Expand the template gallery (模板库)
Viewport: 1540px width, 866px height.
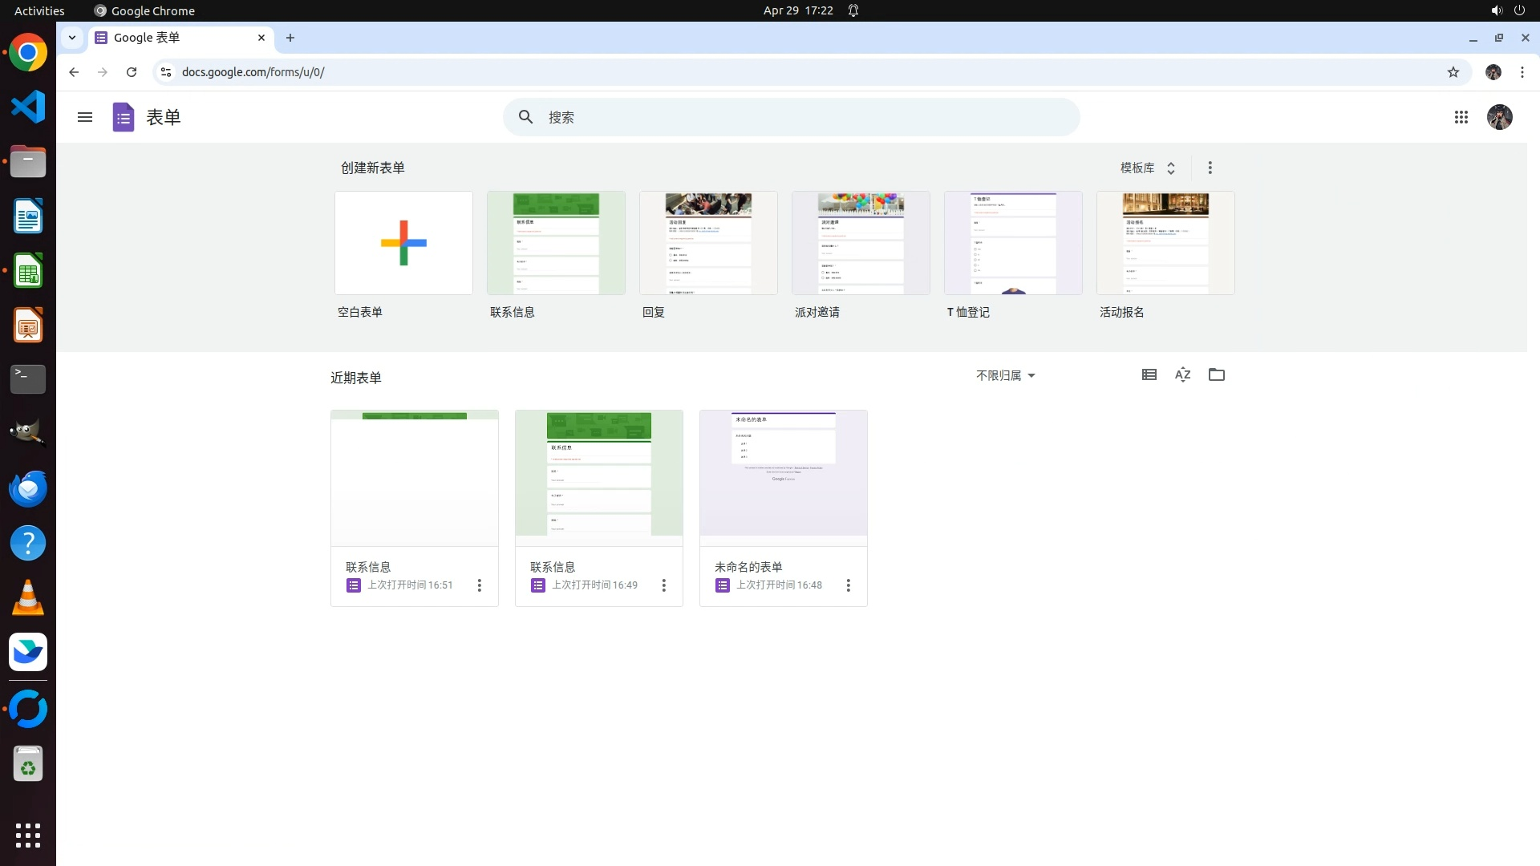pyautogui.click(x=1147, y=168)
